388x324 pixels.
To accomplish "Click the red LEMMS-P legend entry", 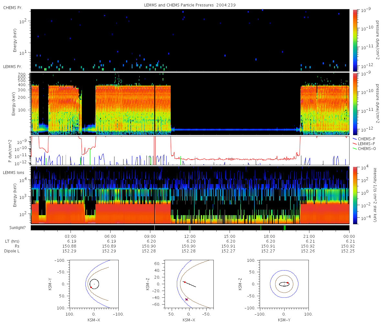I will pyautogui.click(x=364, y=144).
